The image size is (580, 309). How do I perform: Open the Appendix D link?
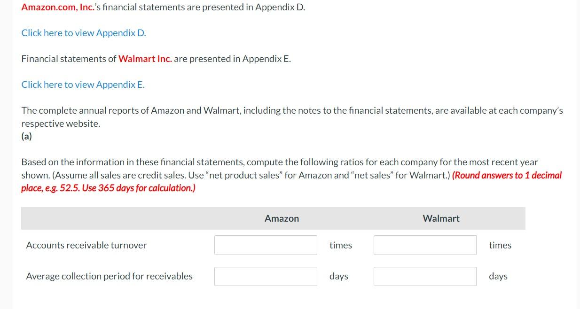click(83, 33)
